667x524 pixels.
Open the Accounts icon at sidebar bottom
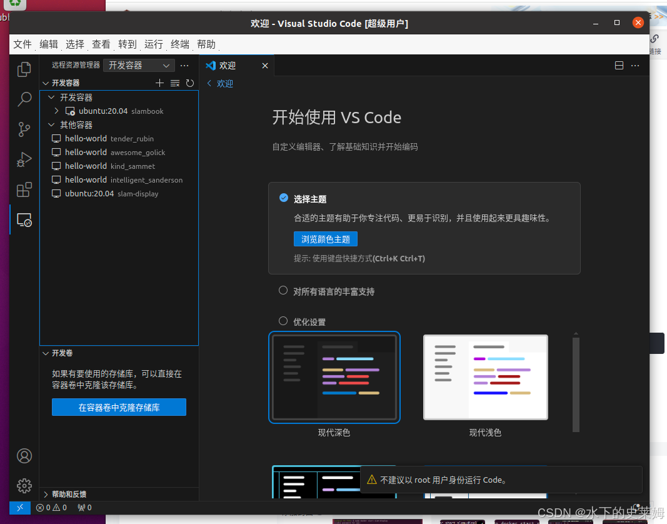click(24, 456)
